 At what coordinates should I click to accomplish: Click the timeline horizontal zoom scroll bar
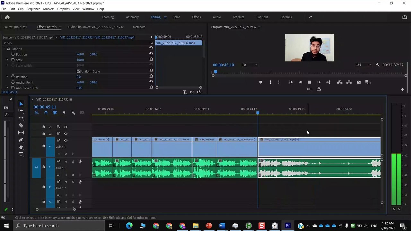(x=56, y=210)
